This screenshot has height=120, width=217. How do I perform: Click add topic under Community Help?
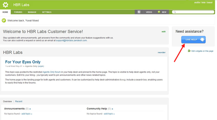point(109,114)
